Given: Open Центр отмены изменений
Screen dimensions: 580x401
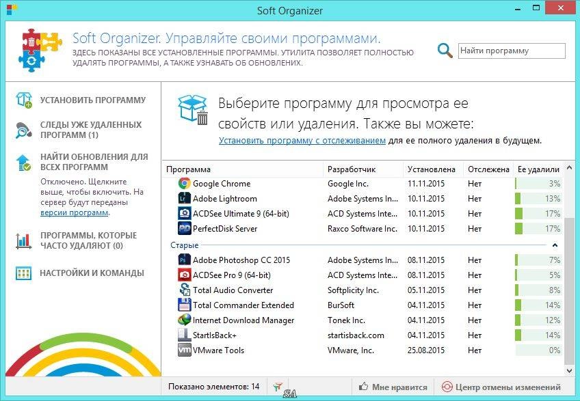Looking at the screenshot, I should 508,387.
